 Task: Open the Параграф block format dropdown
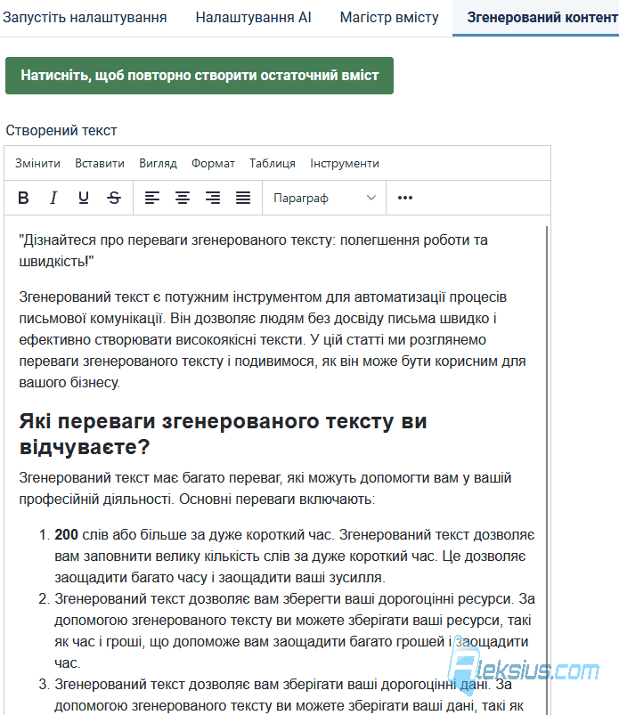pos(324,198)
